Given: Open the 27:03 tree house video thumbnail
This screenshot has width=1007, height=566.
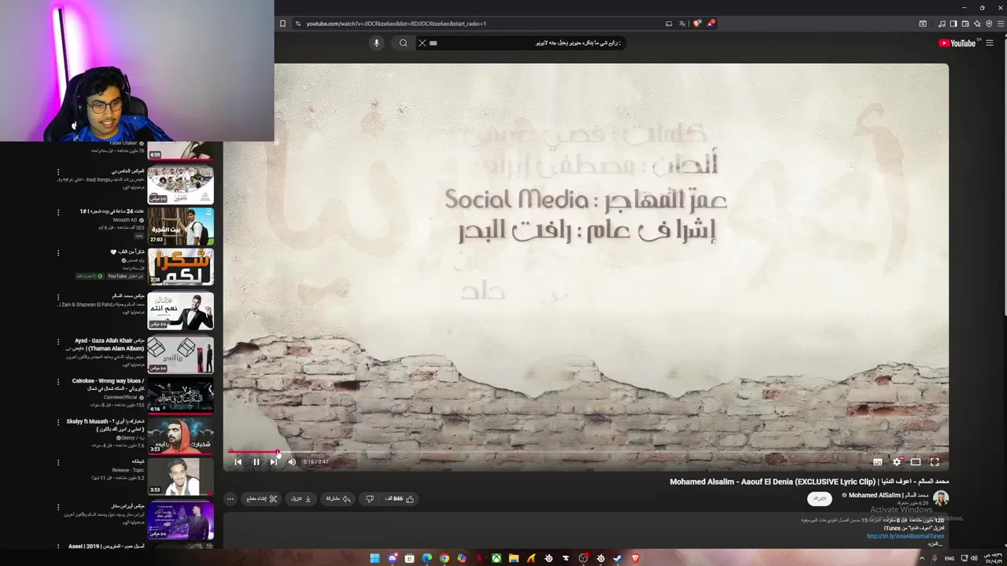Looking at the screenshot, I should pos(180,226).
